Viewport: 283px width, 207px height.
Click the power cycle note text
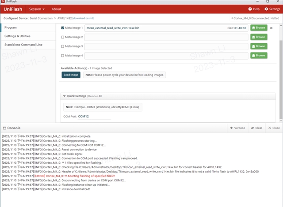(x=124, y=75)
